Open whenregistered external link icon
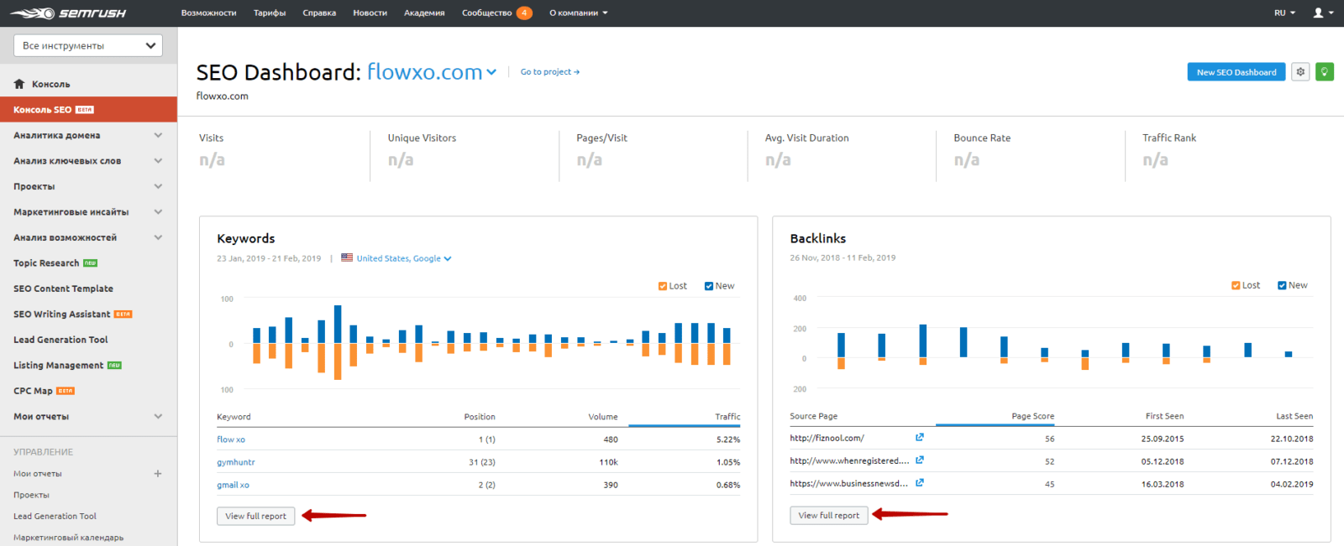The height and width of the screenshot is (546, 1344). (920, 460)
